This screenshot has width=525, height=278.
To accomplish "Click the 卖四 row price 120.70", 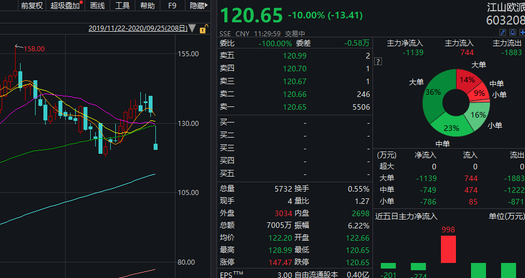I will click(295, 69).
